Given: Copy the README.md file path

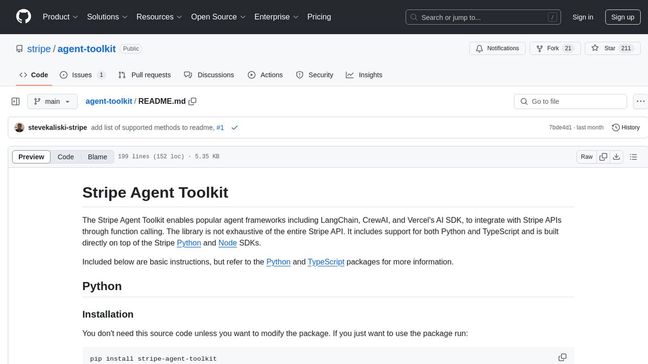Looking at the screenshot, I should click(192, 101).
